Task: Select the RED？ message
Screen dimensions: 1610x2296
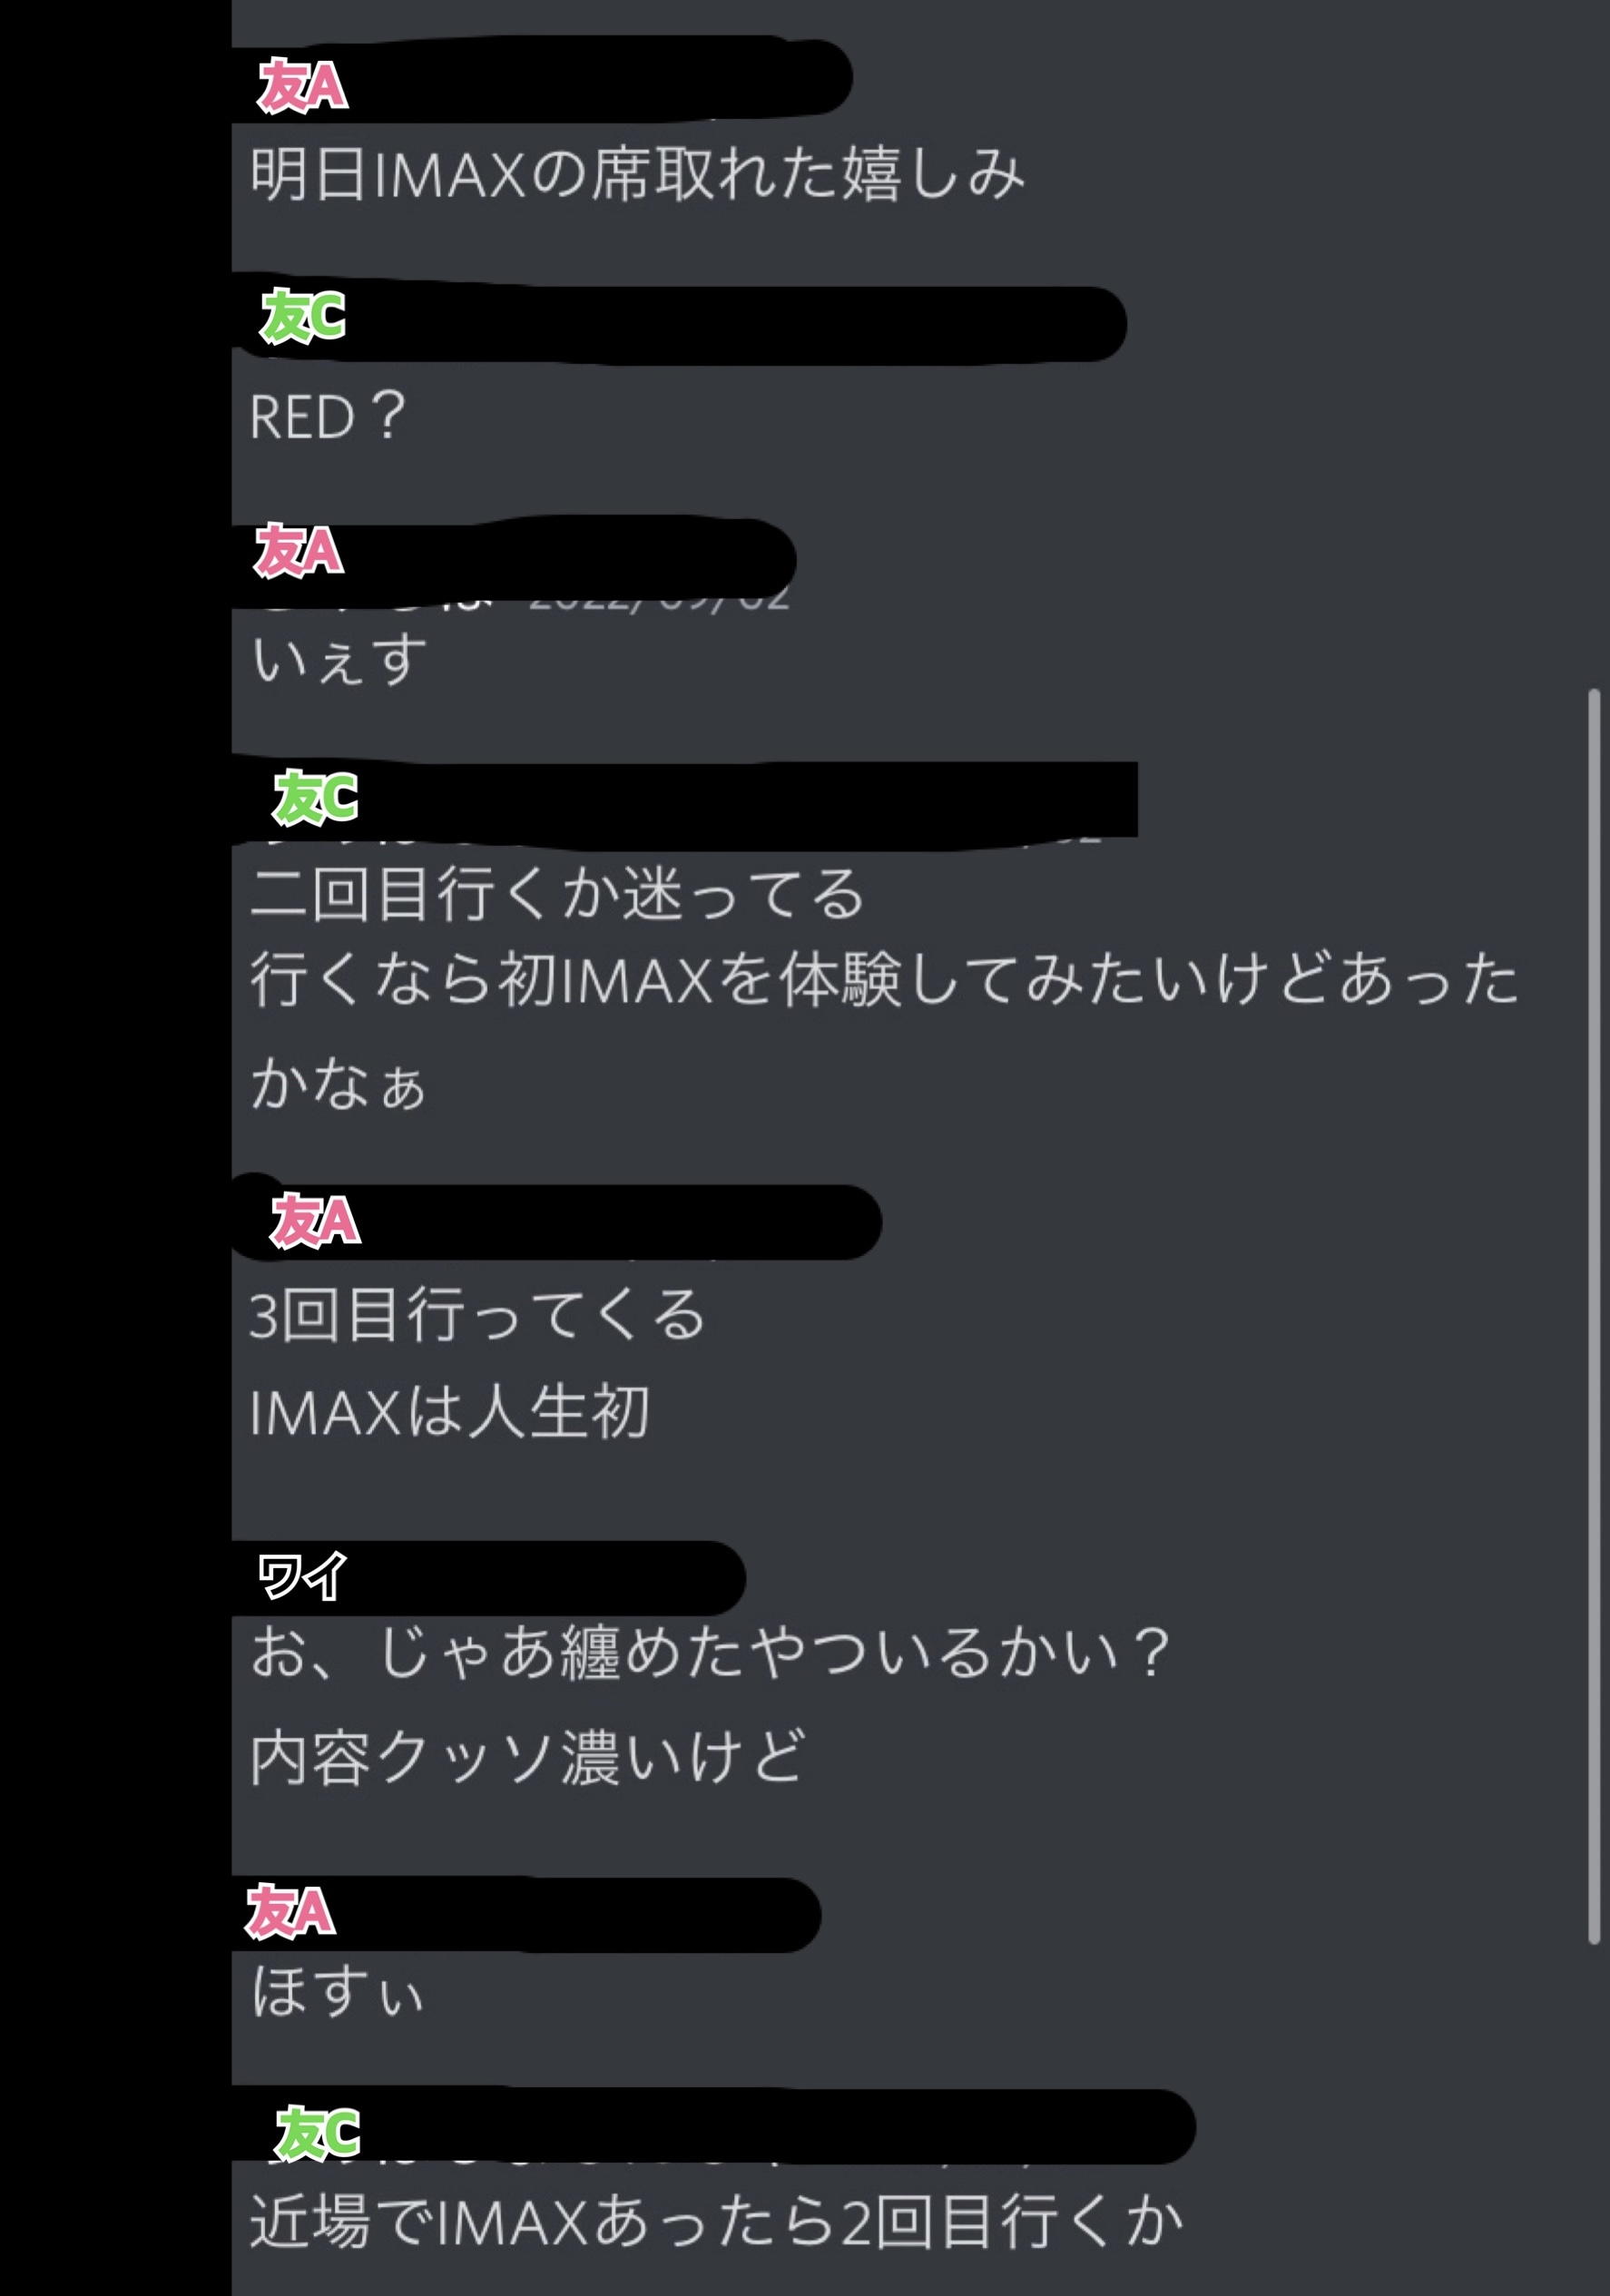Action: tap(328, 416)
